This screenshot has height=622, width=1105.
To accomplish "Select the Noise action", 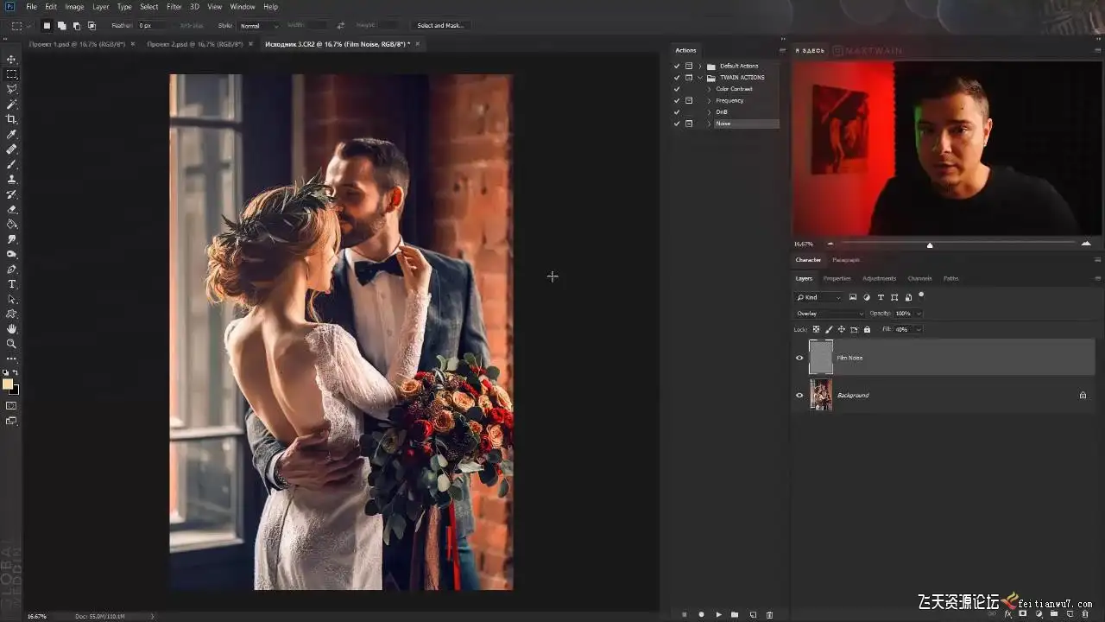I will pyautogui.click(x=723, y=124).
